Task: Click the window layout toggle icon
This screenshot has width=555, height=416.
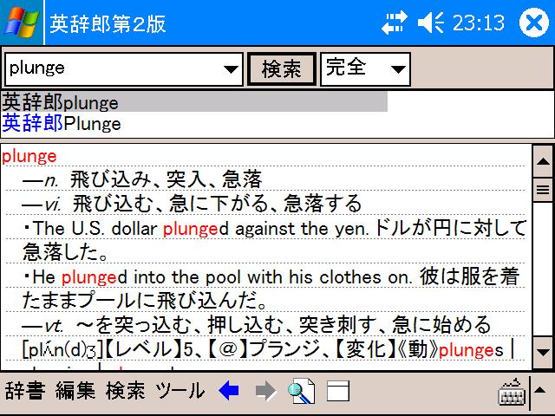Action: tap(338, 391)
